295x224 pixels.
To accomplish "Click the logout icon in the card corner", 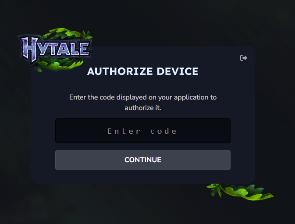I will 243,58.
